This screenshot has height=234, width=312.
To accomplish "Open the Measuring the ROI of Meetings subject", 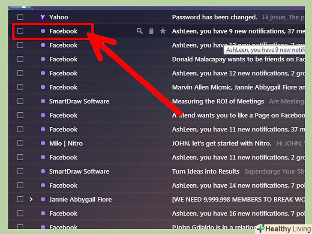I will [x=218, y=102].
